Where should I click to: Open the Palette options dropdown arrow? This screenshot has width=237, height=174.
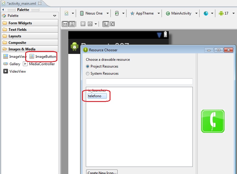tap(55, 16)
